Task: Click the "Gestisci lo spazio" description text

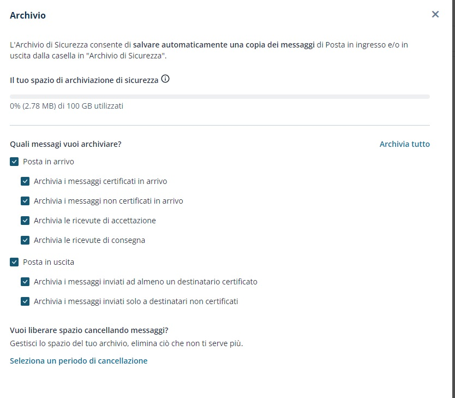Action: click(126, 343)
